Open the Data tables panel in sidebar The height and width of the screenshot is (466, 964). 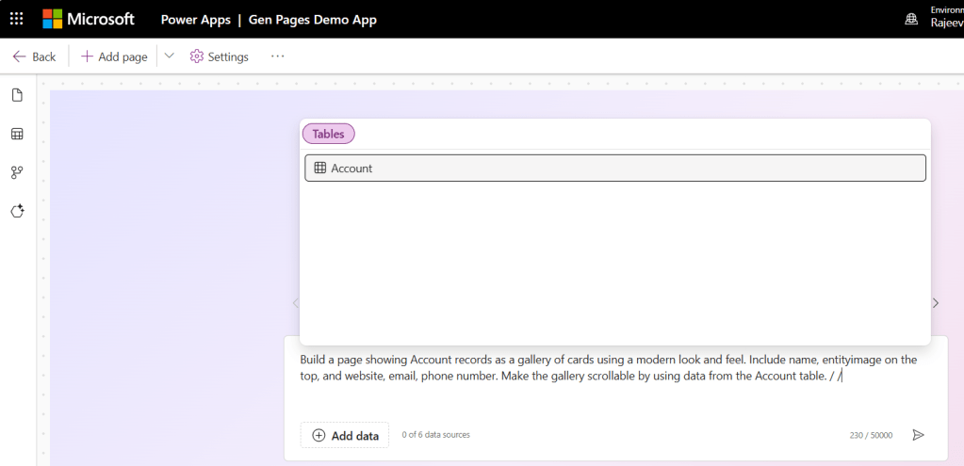17,134
